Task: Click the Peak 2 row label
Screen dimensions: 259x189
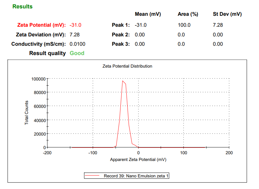Action: 121,34
